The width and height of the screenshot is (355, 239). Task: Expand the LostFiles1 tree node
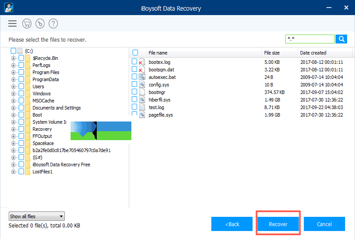point(13,172)
